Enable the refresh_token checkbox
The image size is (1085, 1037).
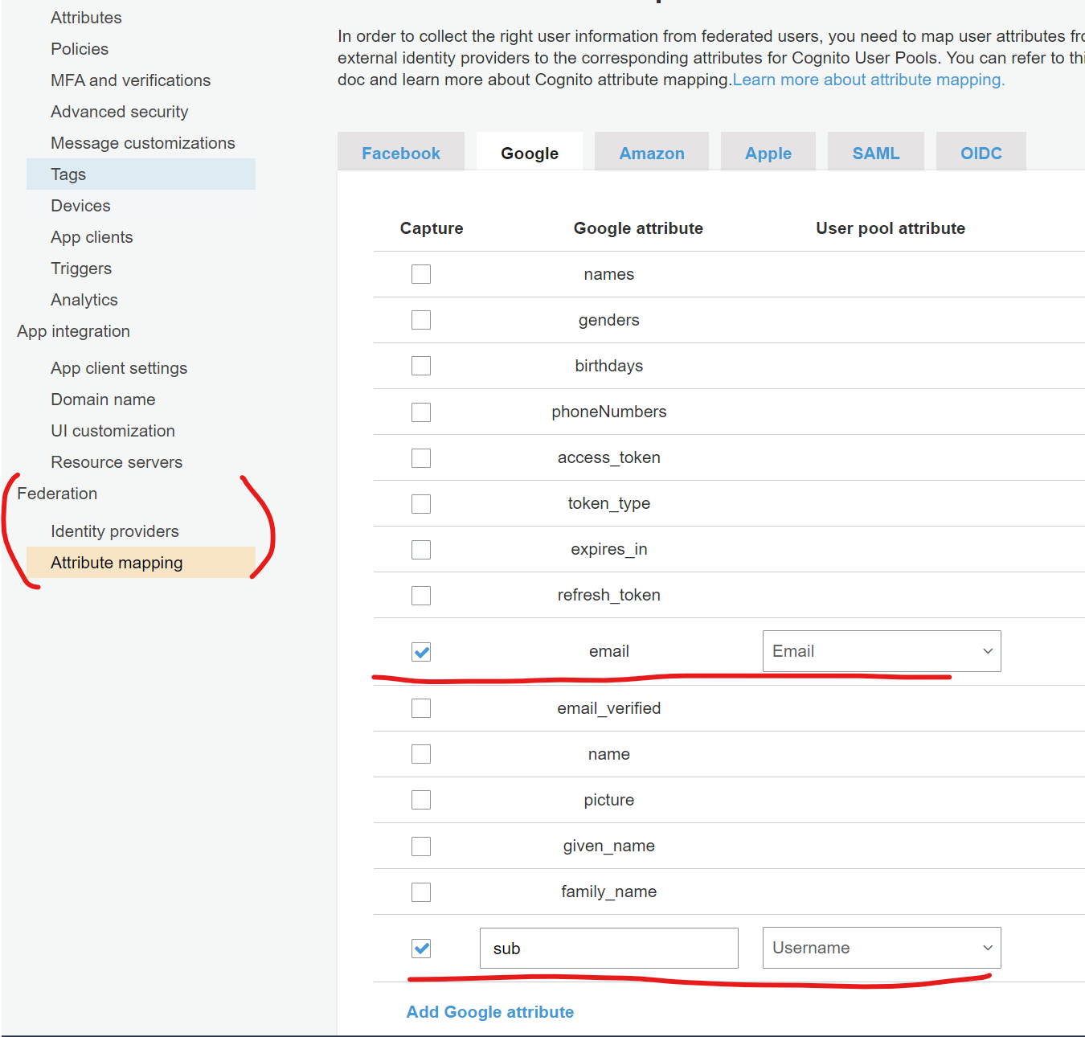coord(421,596)
